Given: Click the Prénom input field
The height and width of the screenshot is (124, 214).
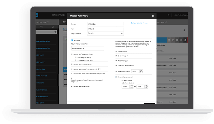Looking at the screenshot, I should (x=105, y=24).
